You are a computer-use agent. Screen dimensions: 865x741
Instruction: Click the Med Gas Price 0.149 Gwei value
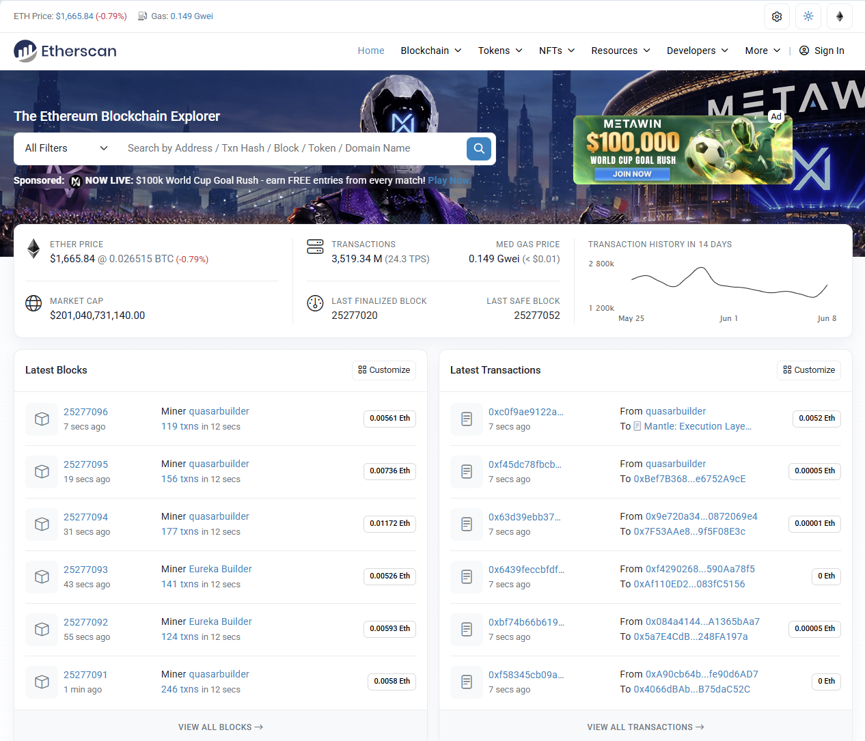tap(494, 259)
